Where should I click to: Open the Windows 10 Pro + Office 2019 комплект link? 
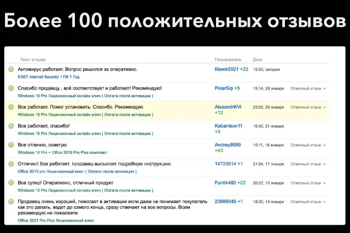tap(62, 153)
